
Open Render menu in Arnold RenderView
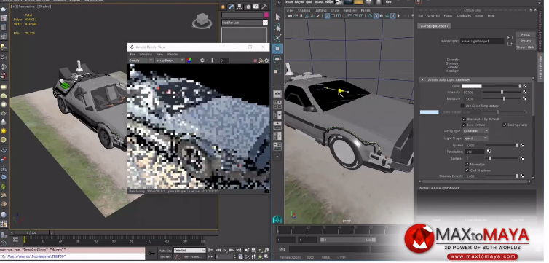point(173,55)
